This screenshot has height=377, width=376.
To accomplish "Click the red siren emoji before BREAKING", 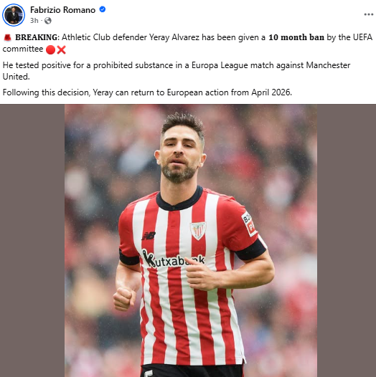I will coord(7,37).
